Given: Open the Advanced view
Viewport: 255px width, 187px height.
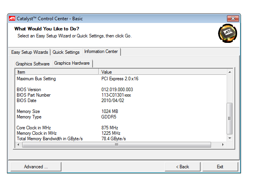Looking at the screenshot, I should 36,167.
